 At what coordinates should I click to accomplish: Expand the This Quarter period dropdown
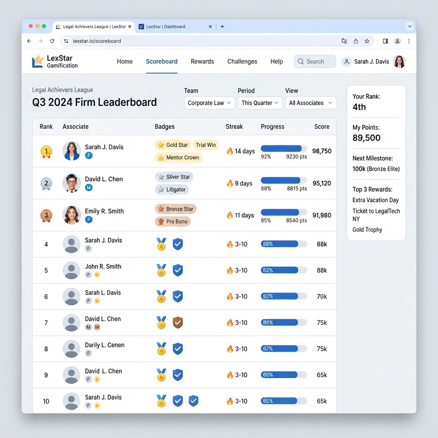tap(260, 103)
